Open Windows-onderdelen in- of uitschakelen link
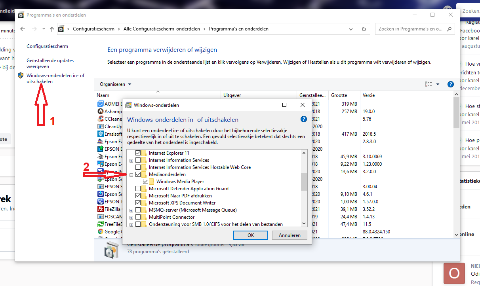Viewport: 480px width, 286px height. 55,78
